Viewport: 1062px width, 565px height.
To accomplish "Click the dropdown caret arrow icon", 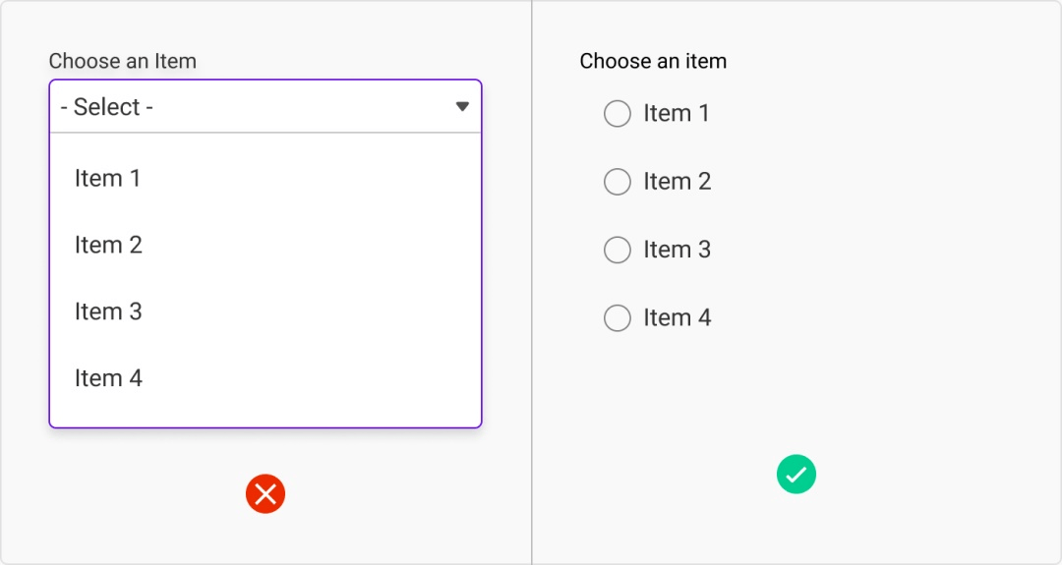I will point(462,106).
